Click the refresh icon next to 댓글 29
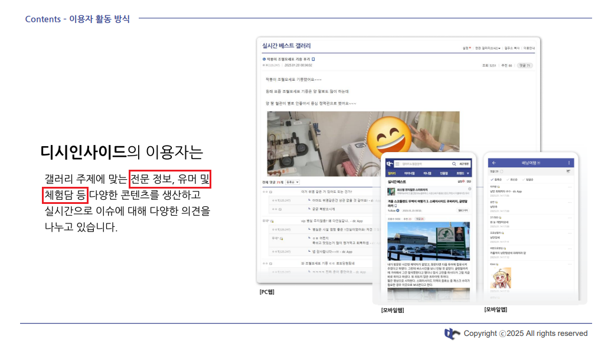The height and width of the screenshot is (343, 611). pyautogui.click(x=502, y=171)
